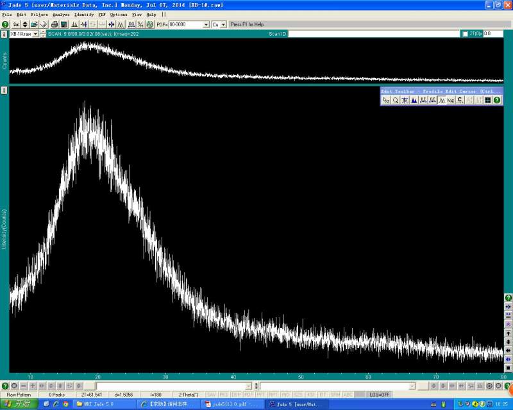
Task: Expand the XB-1#.raw file dropdown
Action: point(36,34)
